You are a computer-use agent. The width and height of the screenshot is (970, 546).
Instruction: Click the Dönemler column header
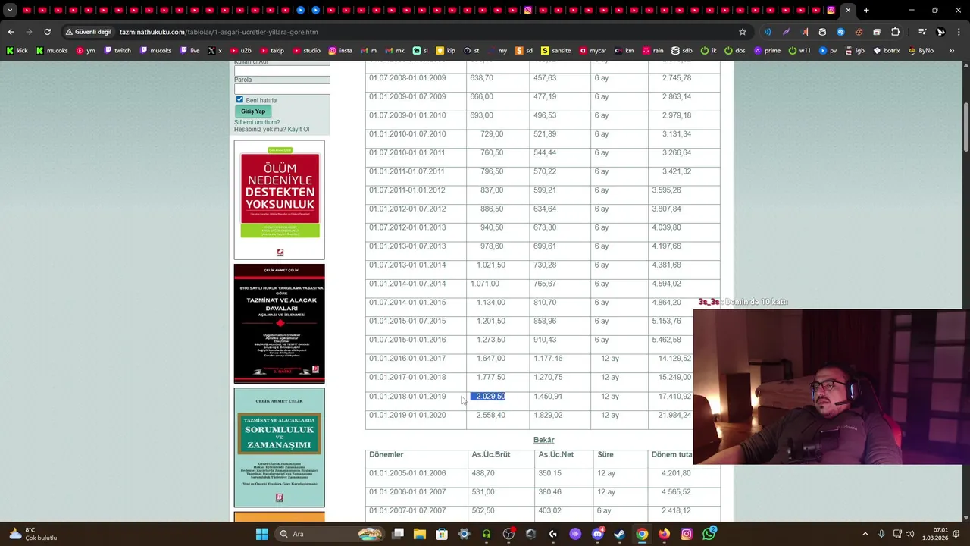point(386,455)
